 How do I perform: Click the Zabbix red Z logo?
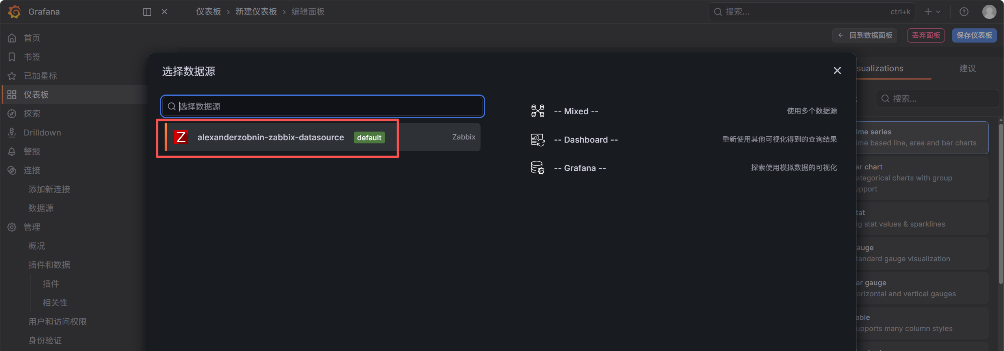pyautogui.click(x=181, y=137)
